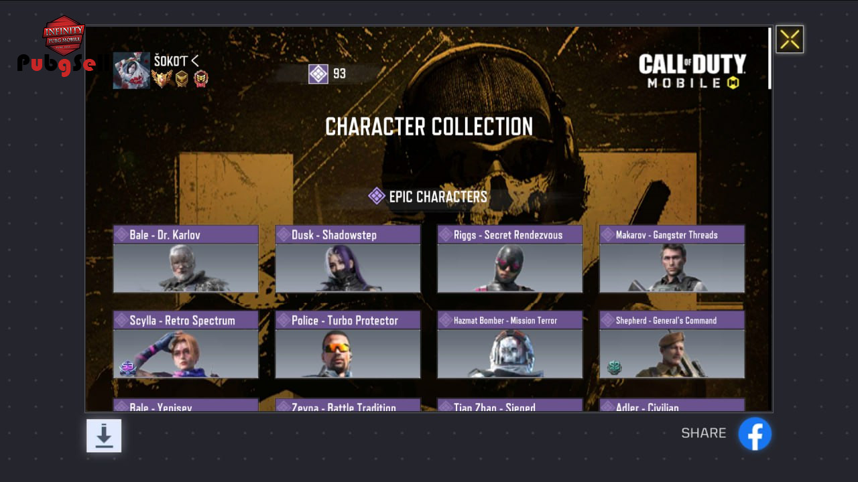Click the download arrow icon
858x482 pixels.
104,436
